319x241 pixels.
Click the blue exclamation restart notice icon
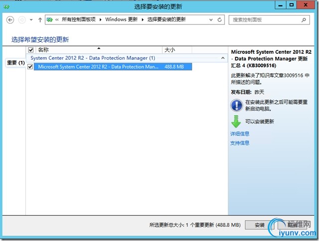(236, 106)
